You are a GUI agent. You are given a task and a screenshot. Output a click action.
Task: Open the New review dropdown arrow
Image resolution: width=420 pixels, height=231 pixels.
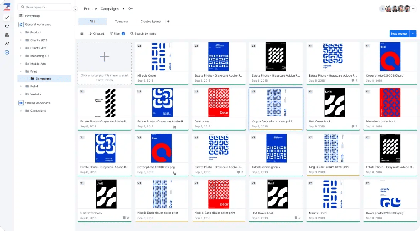click(x=413, y=33)
